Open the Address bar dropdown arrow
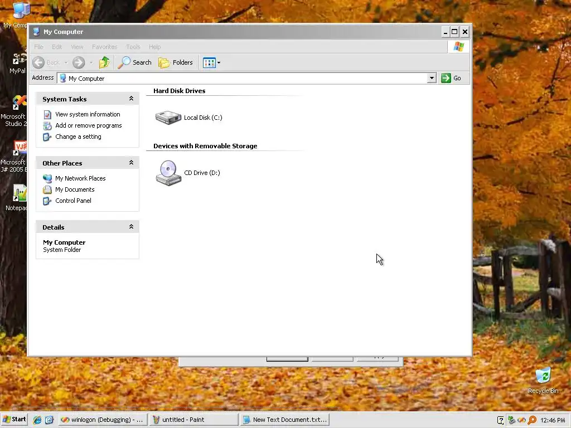Image resolution: width=571 pixels, height=428 pixels. pyautogui.click(x=432, y=78)
